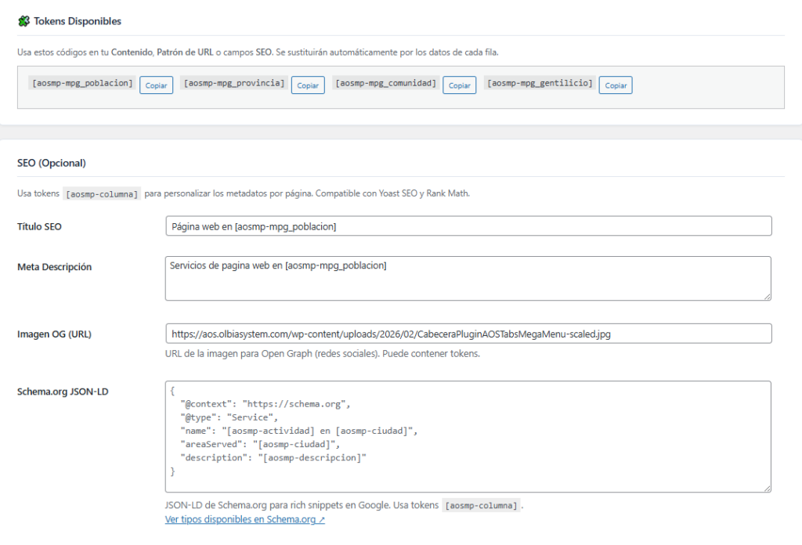Click the puzzle icon beside Tokens Disponibles
Screen dimensions: 802x545
coord(23,21)
